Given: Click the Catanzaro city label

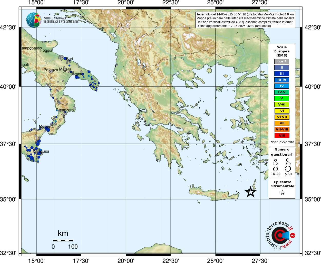Looking at the screenshot, I should point(65,110).
